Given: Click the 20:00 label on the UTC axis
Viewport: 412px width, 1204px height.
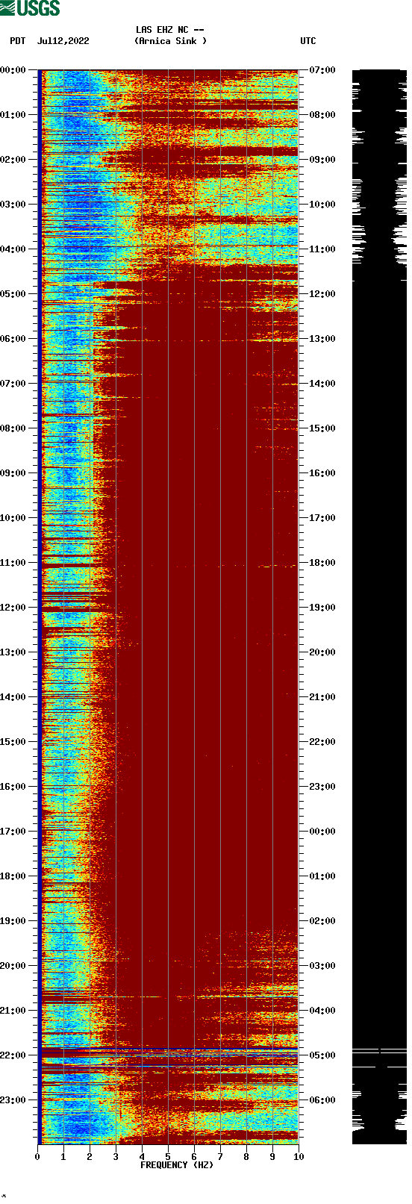Looking at the screenshot, I should (x=322, y=652).
